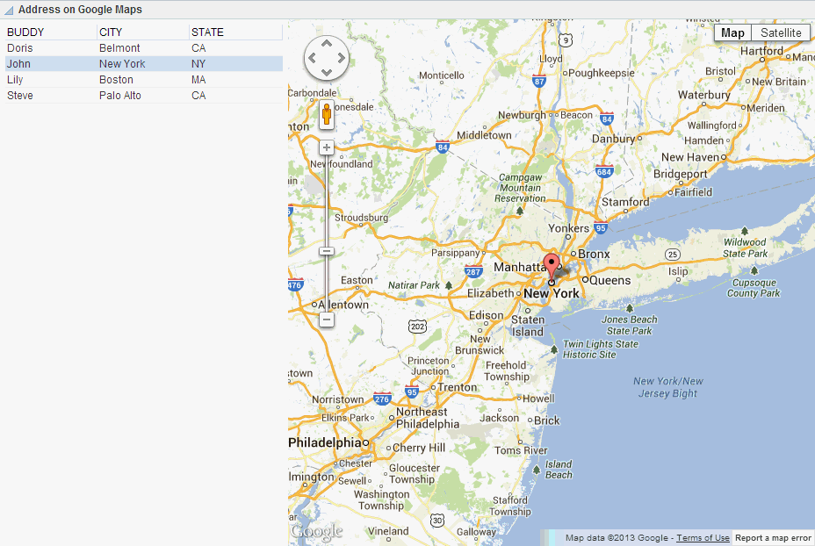The height and width of the screenshot is (546, 815).
Task: Click the Jones Beach State Park tree icon
Action: [x=630, y=308]
